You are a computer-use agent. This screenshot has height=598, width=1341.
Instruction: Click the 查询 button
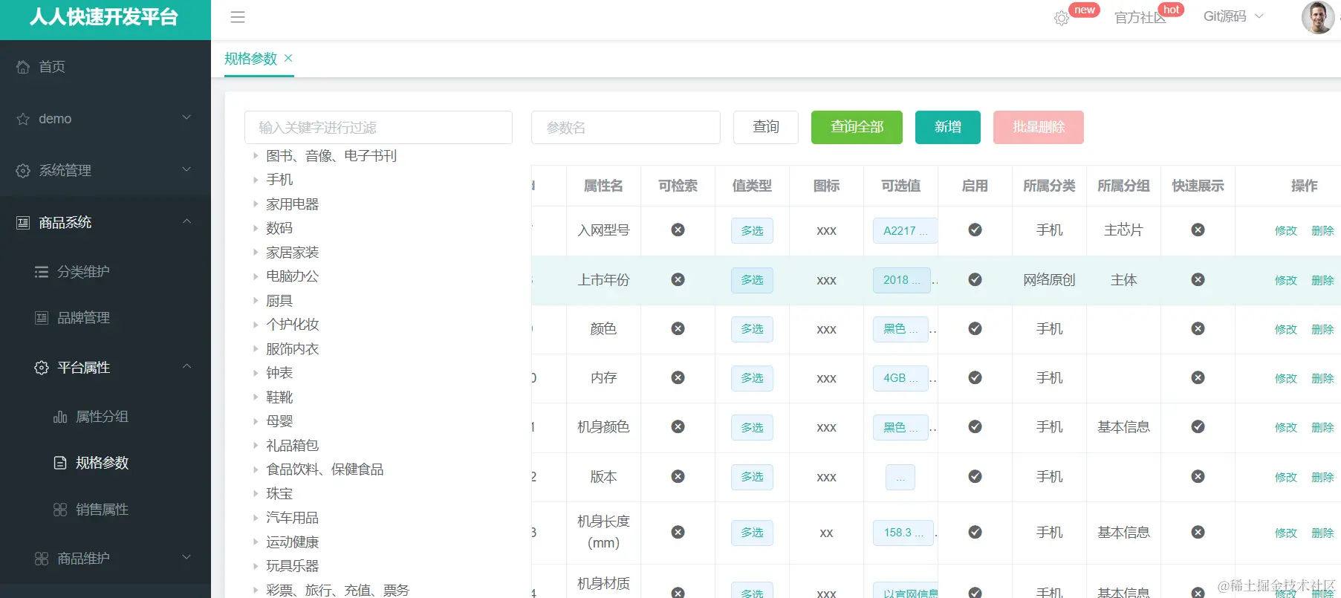(766, 127)
